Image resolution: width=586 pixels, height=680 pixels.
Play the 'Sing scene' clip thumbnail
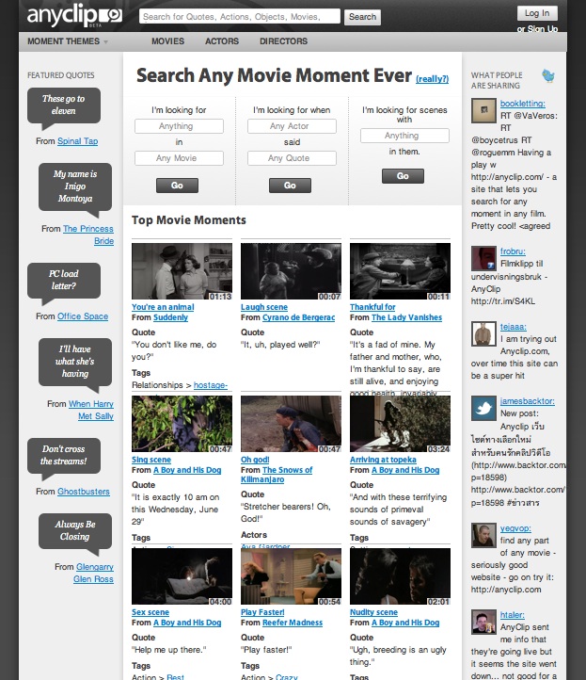182,424
